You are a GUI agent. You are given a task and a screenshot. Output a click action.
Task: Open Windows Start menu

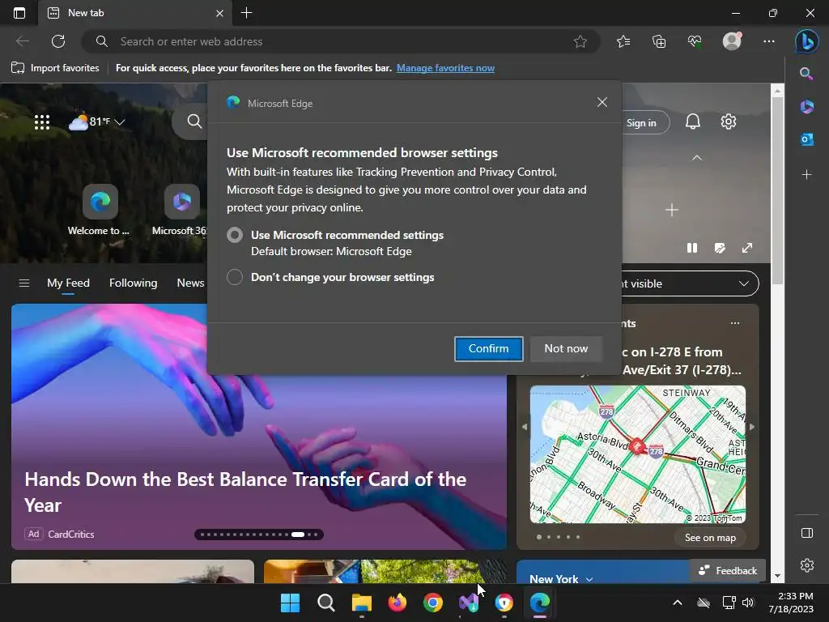tap(290, 603)
